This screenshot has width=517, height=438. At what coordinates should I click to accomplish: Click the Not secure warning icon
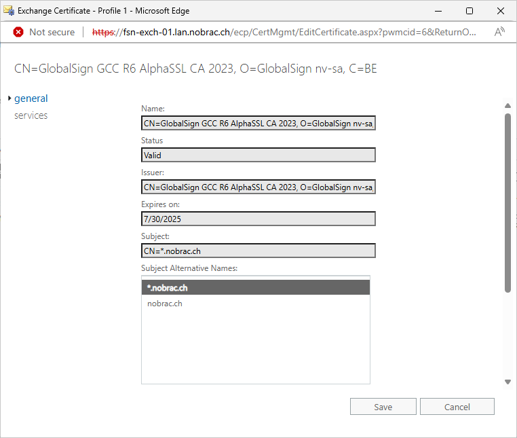click(x=18, y=32)
